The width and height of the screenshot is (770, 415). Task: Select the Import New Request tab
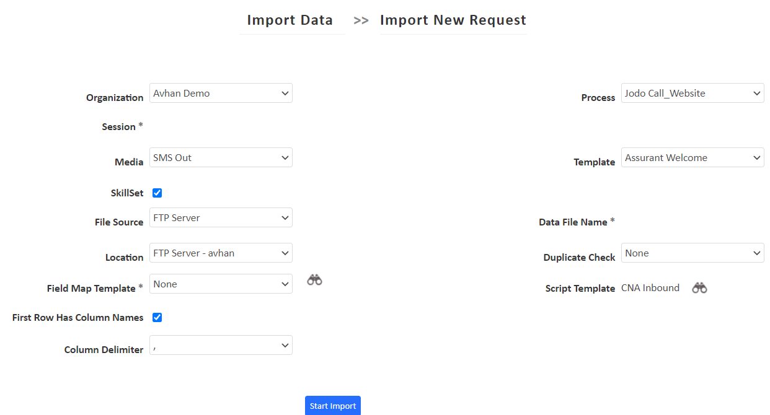tap(453, 20)
